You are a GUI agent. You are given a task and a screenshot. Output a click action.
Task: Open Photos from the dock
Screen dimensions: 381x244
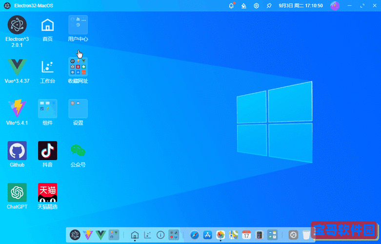221,235
